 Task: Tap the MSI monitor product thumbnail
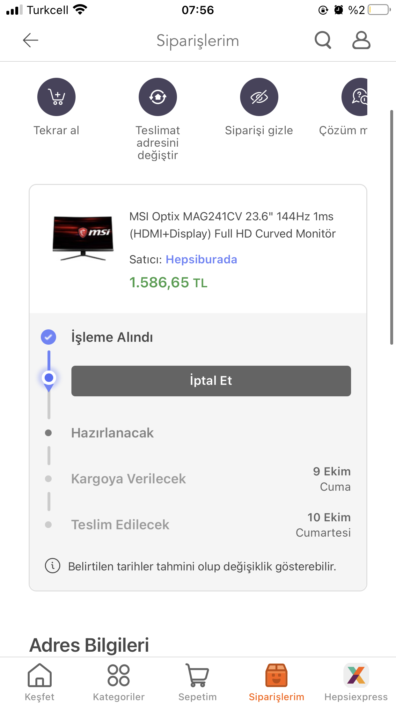tap(83, 238)
